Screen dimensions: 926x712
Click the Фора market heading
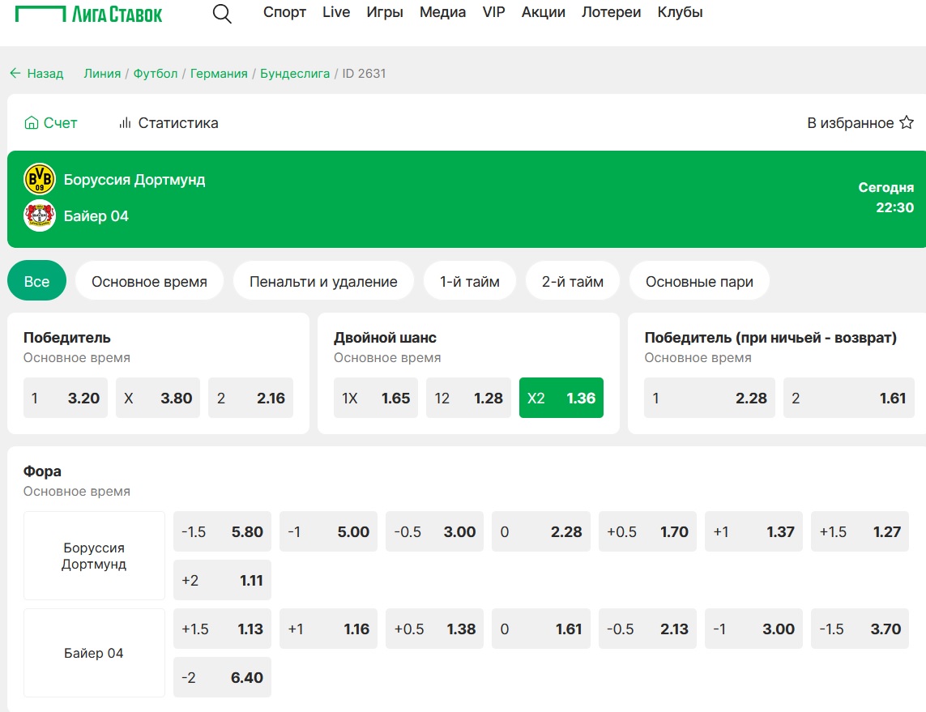pyautogui.click(x=42, y=471)
